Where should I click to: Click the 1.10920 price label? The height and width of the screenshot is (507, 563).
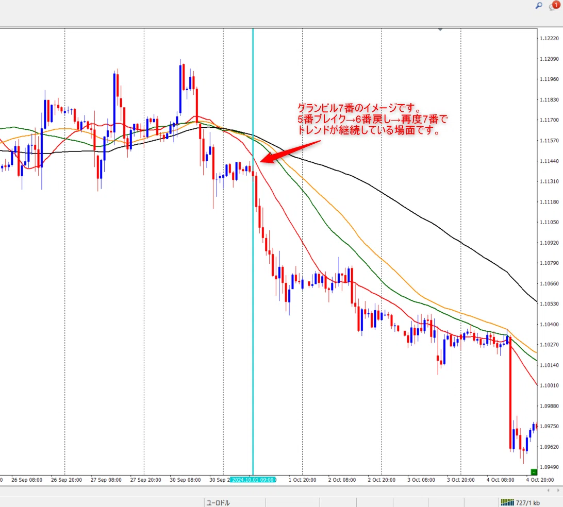(550, 243)
